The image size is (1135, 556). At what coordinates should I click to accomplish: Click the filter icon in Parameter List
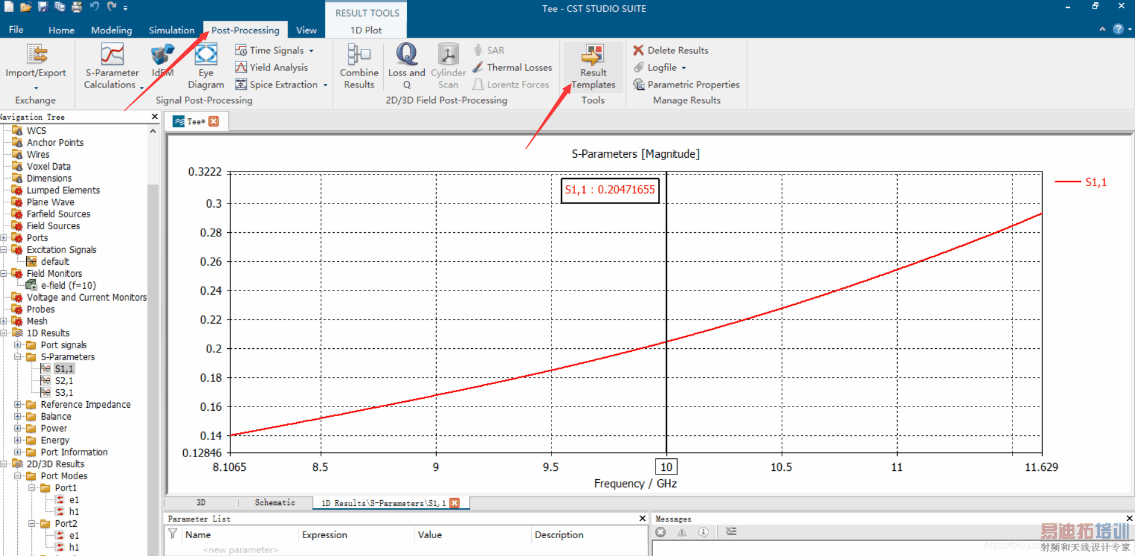(173, 533)
